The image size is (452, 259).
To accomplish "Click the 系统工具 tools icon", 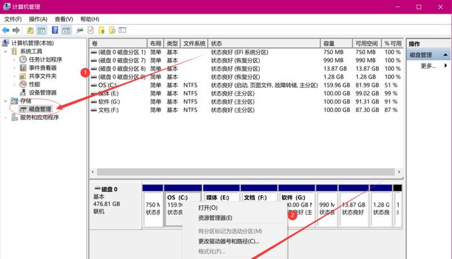I will pyautogui.click(x=14, y=51).
